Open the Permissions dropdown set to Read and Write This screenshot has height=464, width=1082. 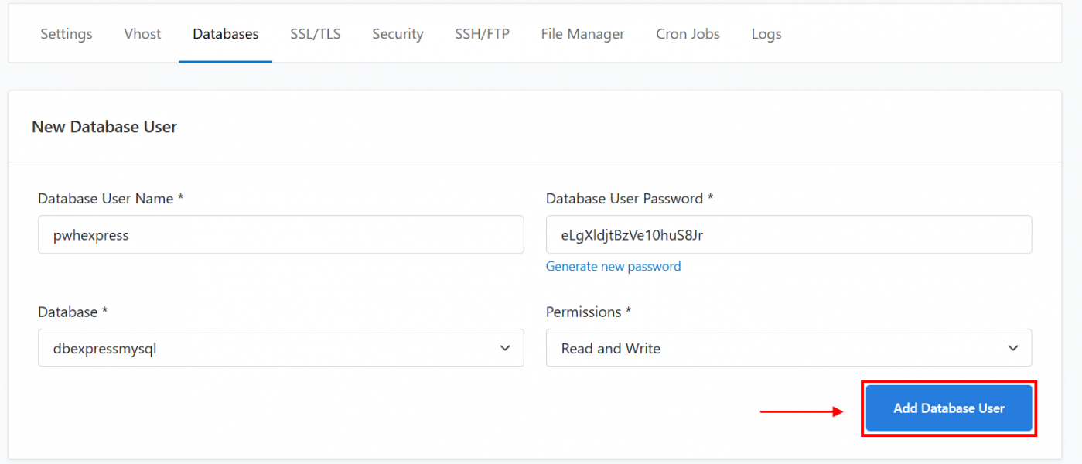(788, 348)
